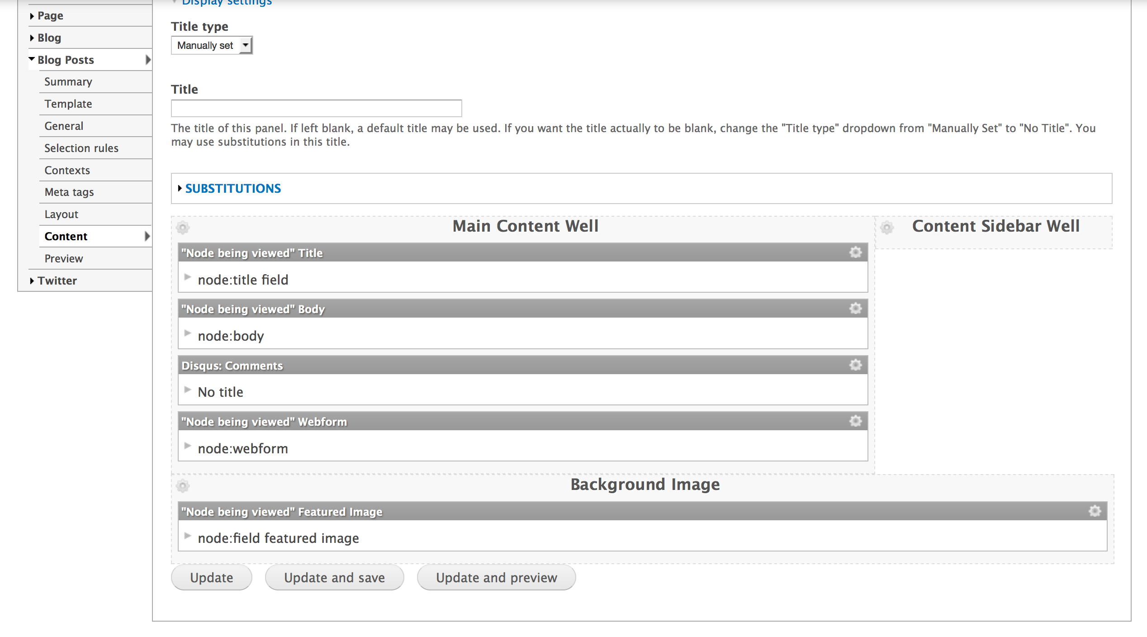Click the settings gear on 'Node being viewed' Webform
1147x637 pixels.
pyautogui.click(x=855, y=421)
